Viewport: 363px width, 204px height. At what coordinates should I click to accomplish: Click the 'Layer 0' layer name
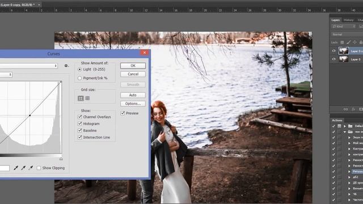[356, 59]
